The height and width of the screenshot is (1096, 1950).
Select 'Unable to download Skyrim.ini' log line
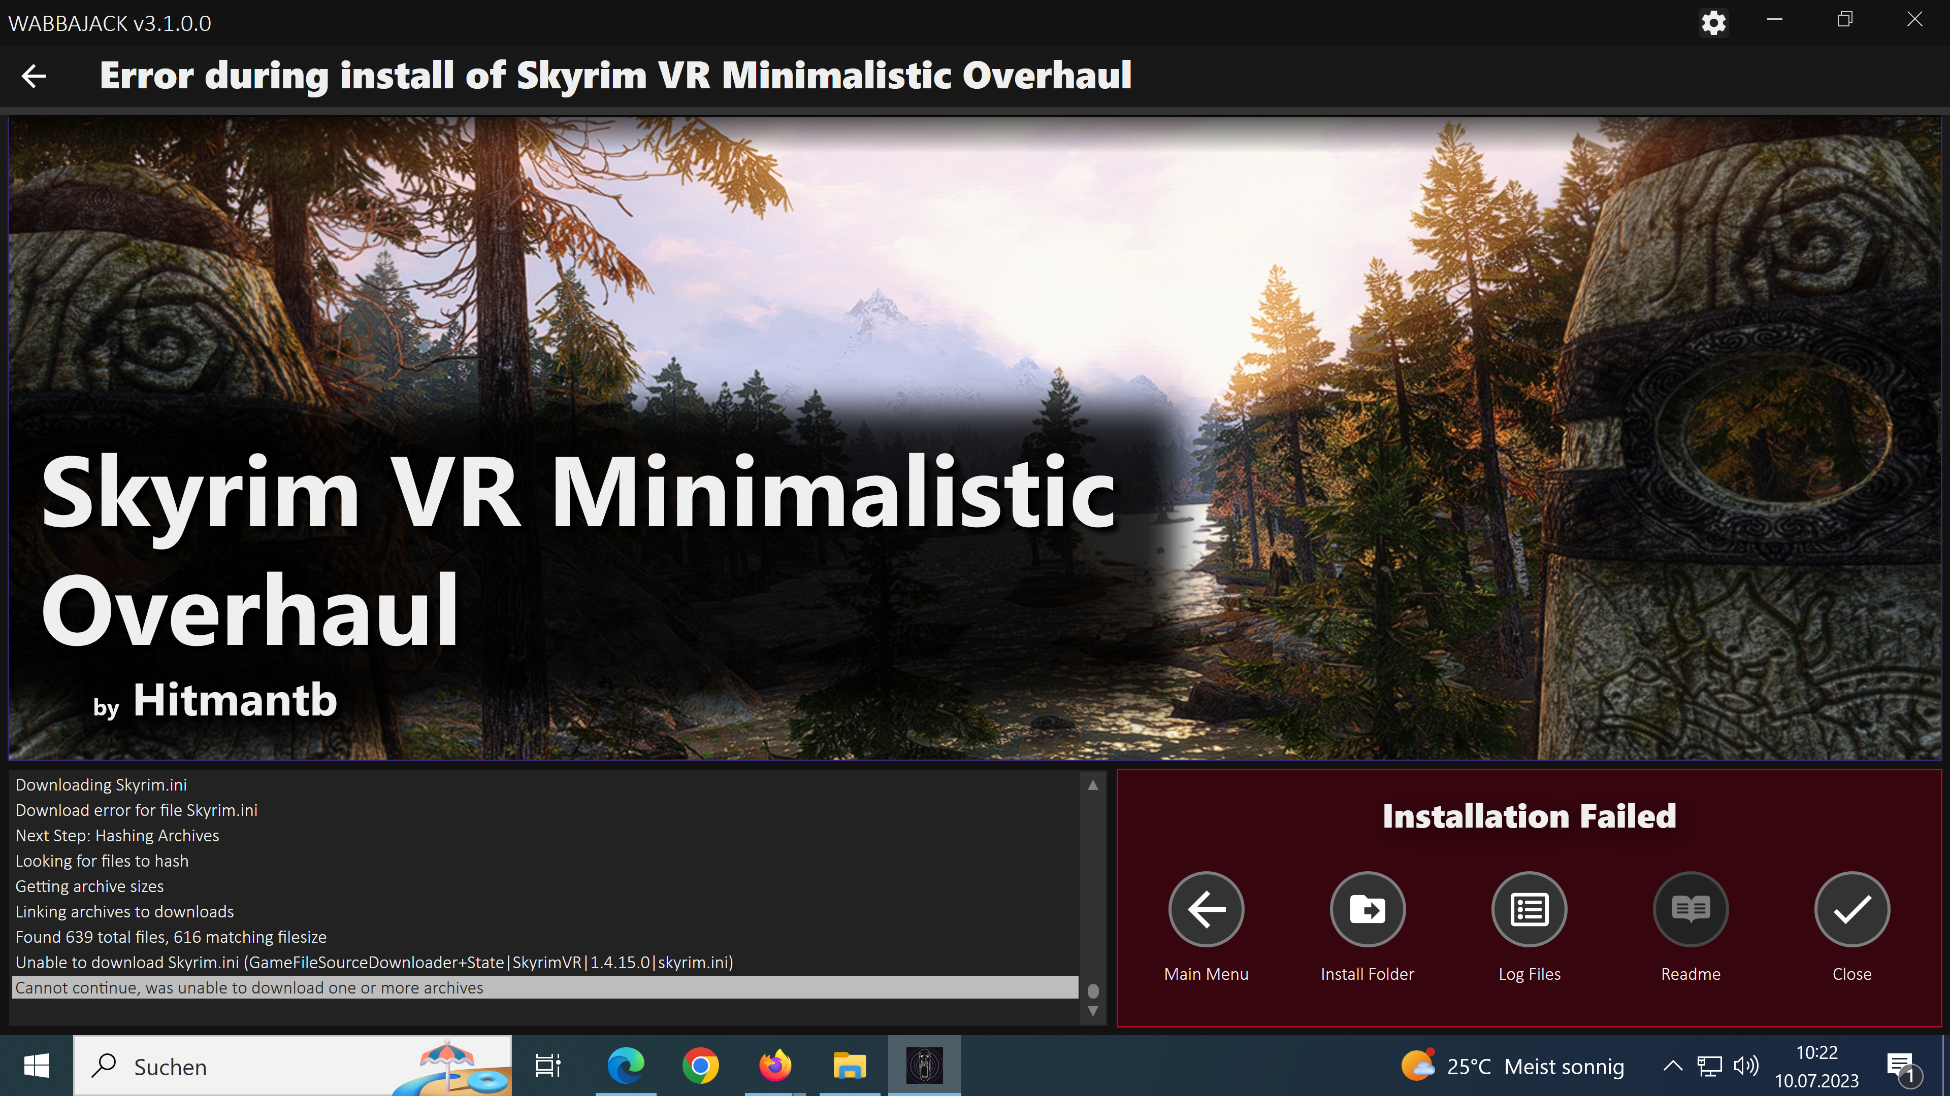click(374, 962)
